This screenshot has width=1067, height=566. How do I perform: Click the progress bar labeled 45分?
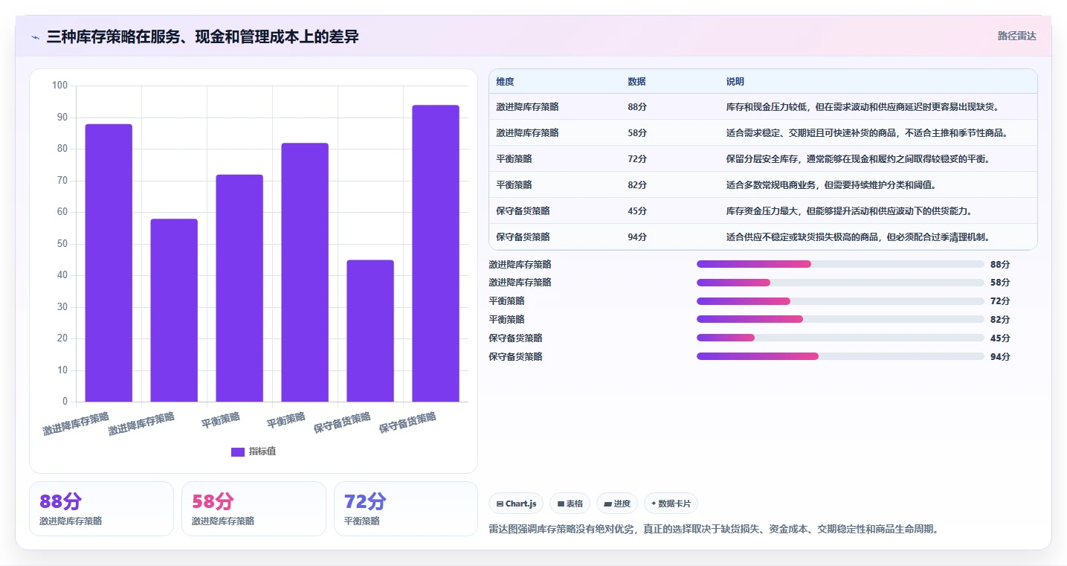click(x=840, y=338)
